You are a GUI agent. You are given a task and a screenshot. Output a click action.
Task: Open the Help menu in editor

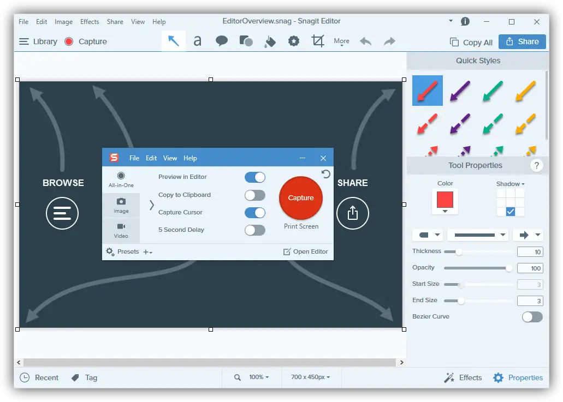pos(159,22)
